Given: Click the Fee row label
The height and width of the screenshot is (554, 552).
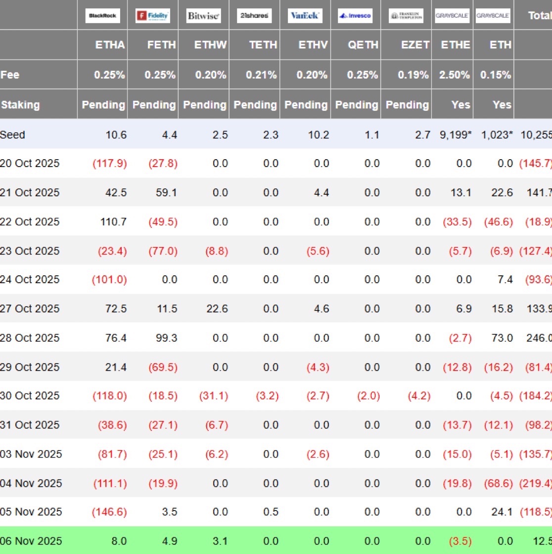Looking at the screenshot, I should tap(10, 75).
